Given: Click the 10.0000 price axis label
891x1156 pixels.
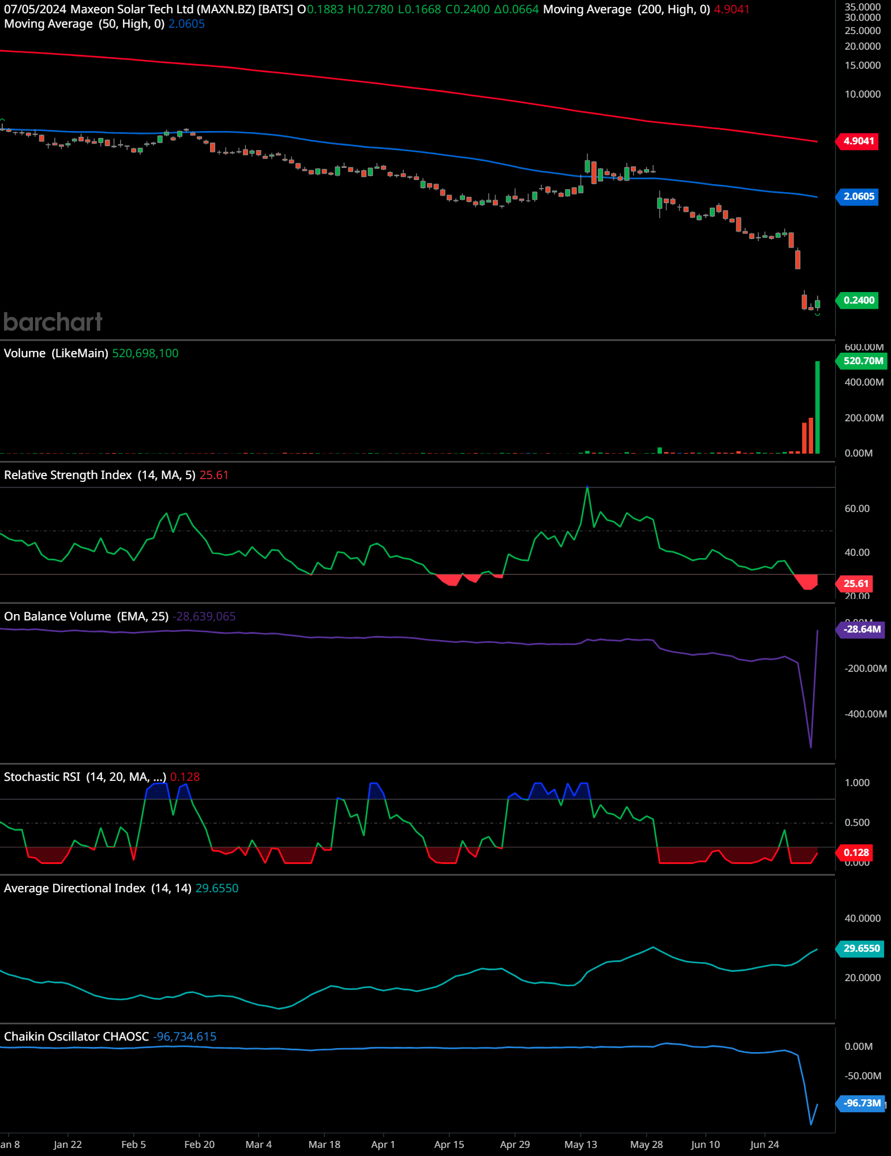Looking at the screenshot, I should tap(863, 94).
